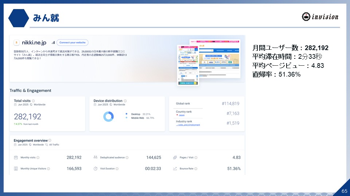The height and width of the screenshot is (196, 350).
Task: Click the Desktop legend color dot
Action: pos(127,114)
